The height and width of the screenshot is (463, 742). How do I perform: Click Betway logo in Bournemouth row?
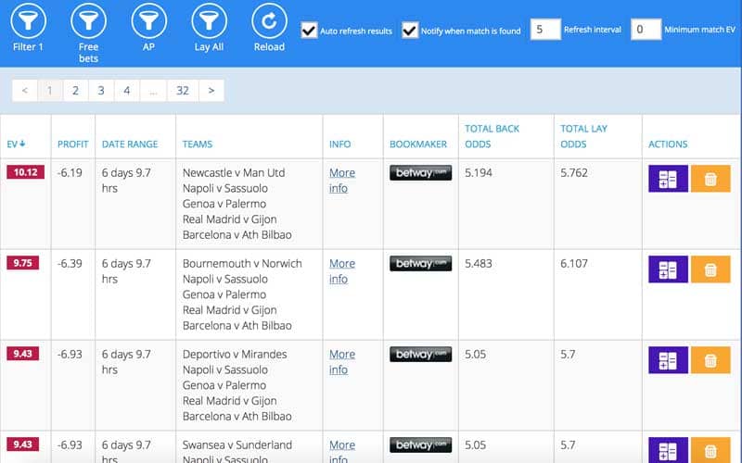(420, 264)
